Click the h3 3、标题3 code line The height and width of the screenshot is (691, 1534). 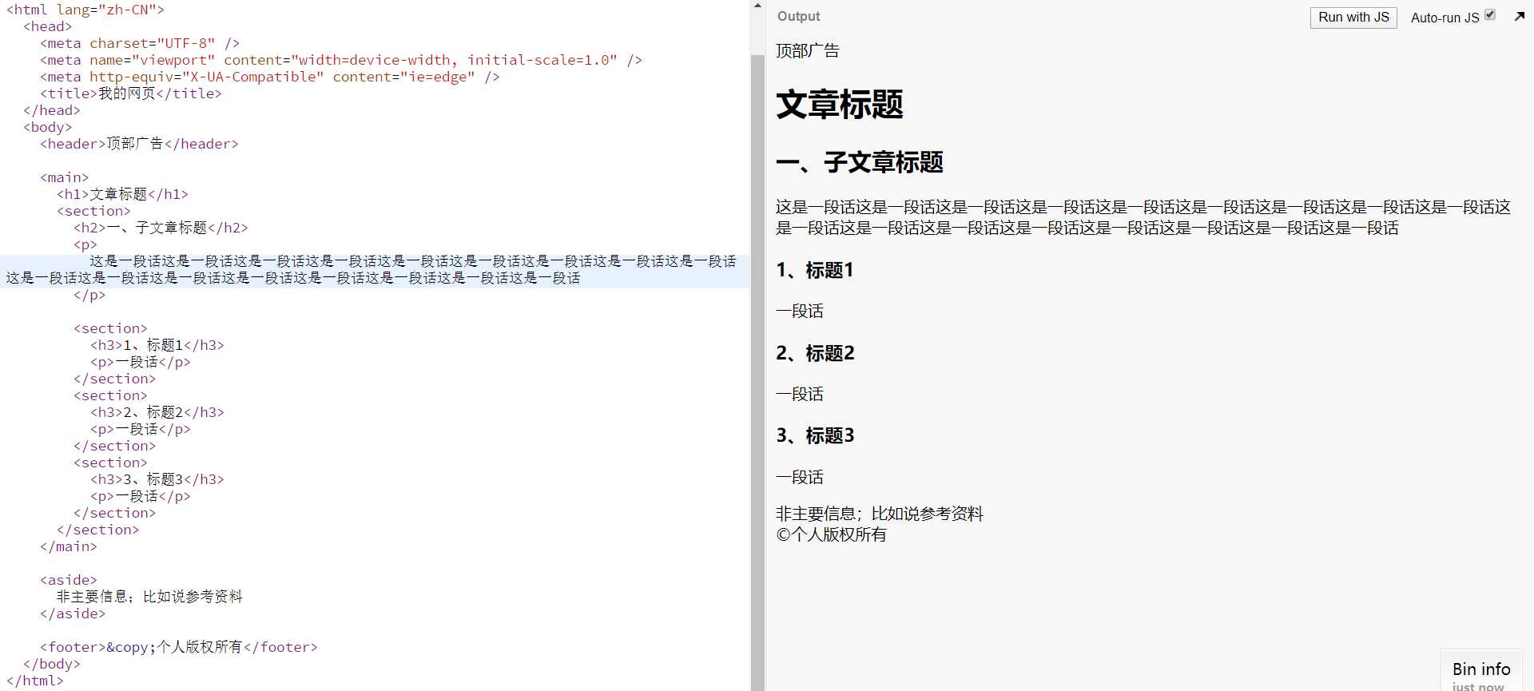point(157,479)
